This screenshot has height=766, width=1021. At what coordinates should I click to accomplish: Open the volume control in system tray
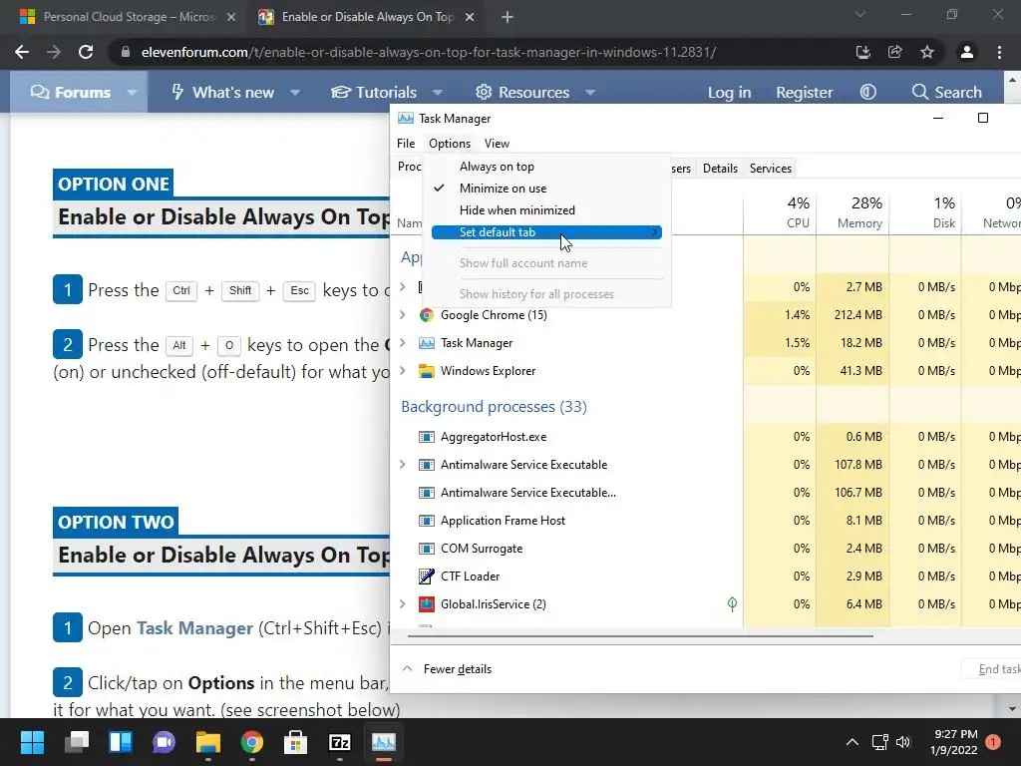903,742
